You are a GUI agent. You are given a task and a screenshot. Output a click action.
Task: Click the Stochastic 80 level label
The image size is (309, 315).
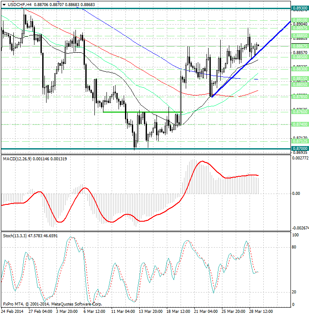tap(294, 247)
